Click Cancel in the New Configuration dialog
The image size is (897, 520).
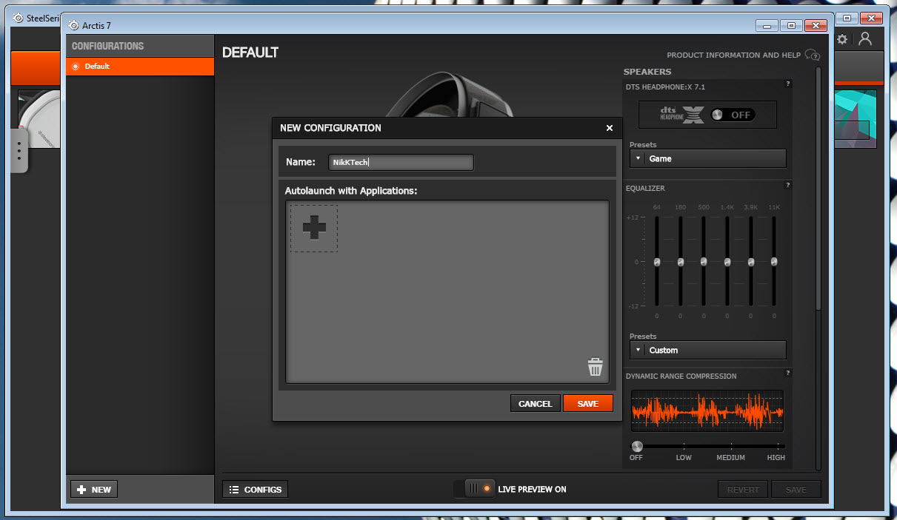535,404
